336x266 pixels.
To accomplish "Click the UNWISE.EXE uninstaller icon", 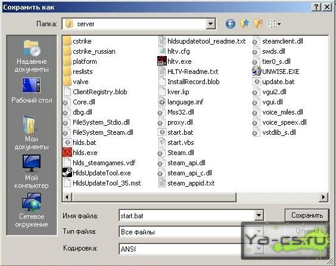I will point(257,72).
